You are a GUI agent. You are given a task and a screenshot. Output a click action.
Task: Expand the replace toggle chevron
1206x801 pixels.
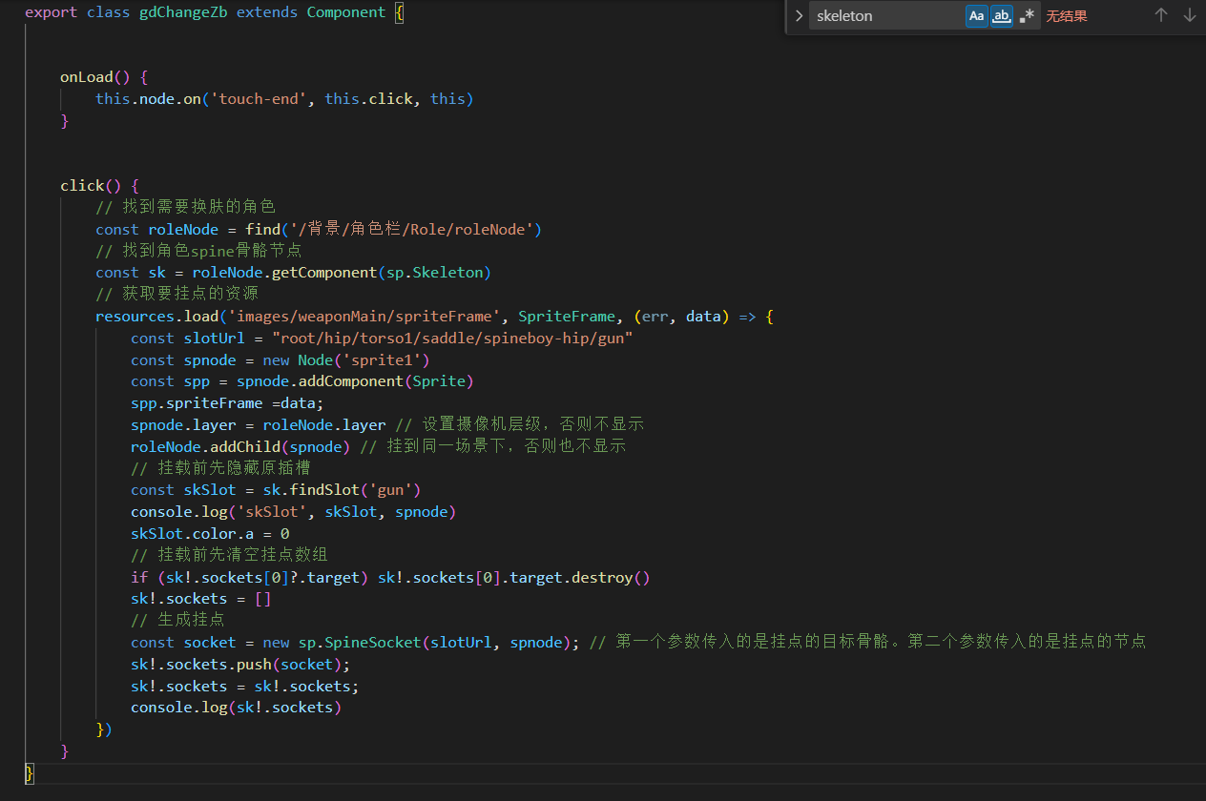pos(799,15)
